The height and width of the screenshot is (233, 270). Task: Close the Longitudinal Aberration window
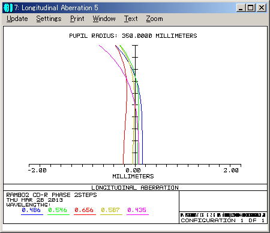pos(262,8)
